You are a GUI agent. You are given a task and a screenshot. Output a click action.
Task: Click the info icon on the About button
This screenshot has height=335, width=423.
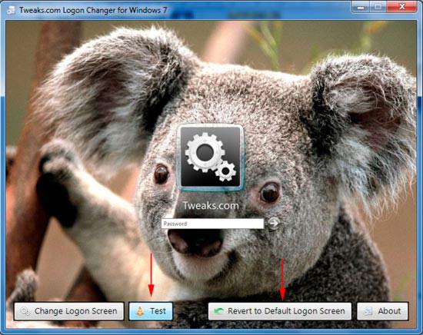coord(368,311)
